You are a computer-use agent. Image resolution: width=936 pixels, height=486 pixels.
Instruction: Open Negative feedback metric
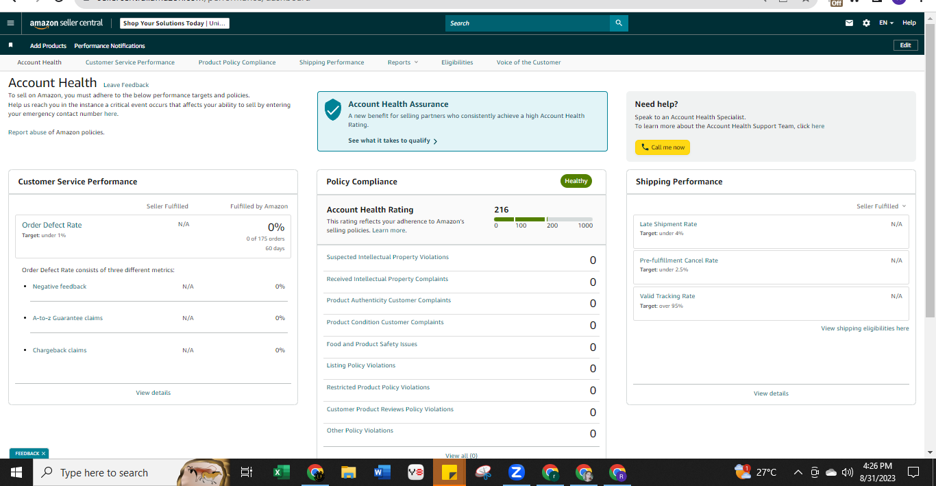pos(60,287)
